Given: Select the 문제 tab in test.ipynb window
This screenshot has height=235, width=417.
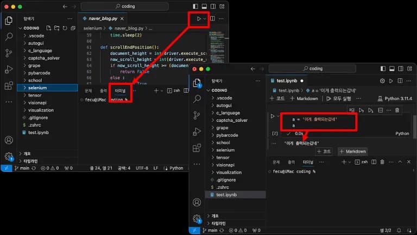Looking at the screenshot, I should (276, 162).
